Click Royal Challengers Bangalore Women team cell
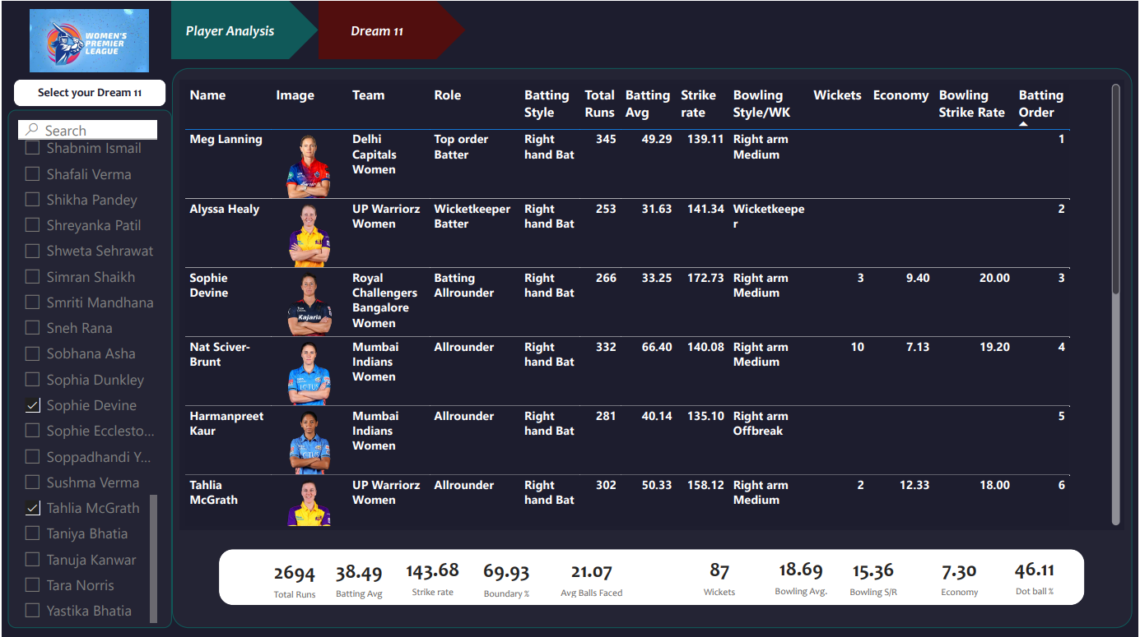This screenshot has width=1140, height=637. (385, 301)
